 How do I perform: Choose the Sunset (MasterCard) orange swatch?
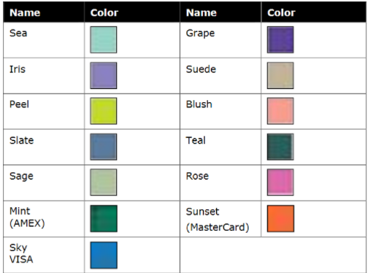tap(280, 218)
